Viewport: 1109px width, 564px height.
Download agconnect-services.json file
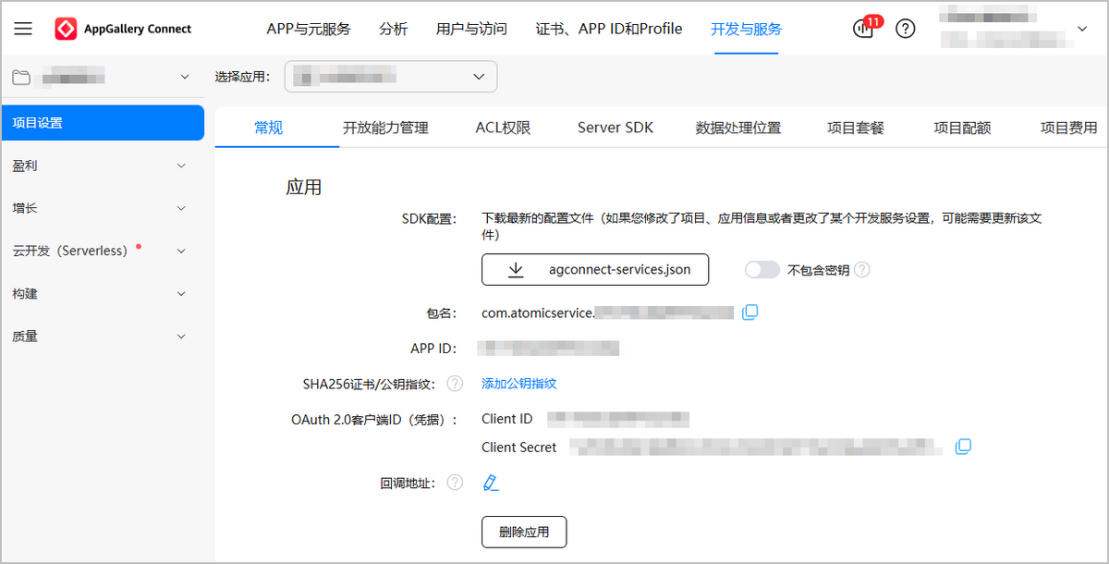595,270
